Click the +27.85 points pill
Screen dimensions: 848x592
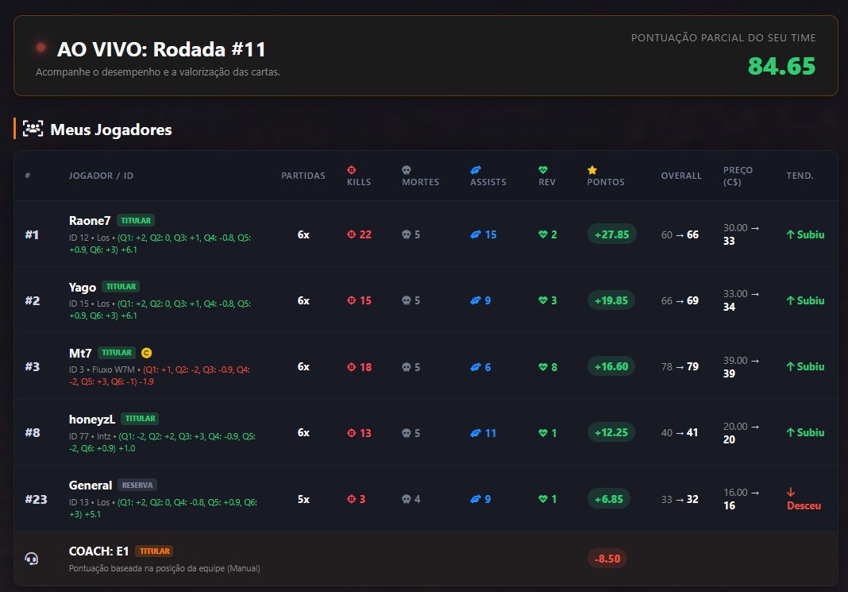(x=611, y=234)
